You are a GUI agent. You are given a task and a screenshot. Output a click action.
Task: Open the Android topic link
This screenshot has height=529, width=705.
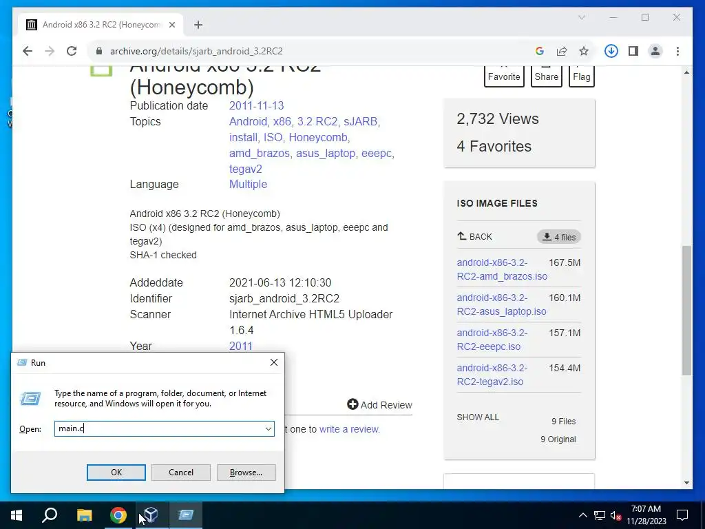coord(248,121)
